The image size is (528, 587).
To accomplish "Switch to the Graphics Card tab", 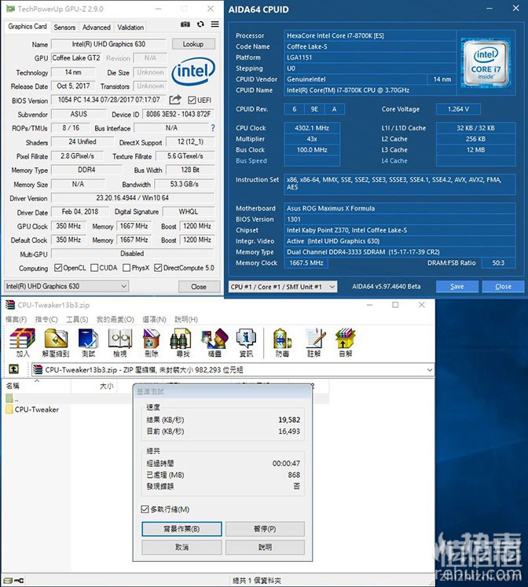I will pyautogui.click(x=27, y=27).
